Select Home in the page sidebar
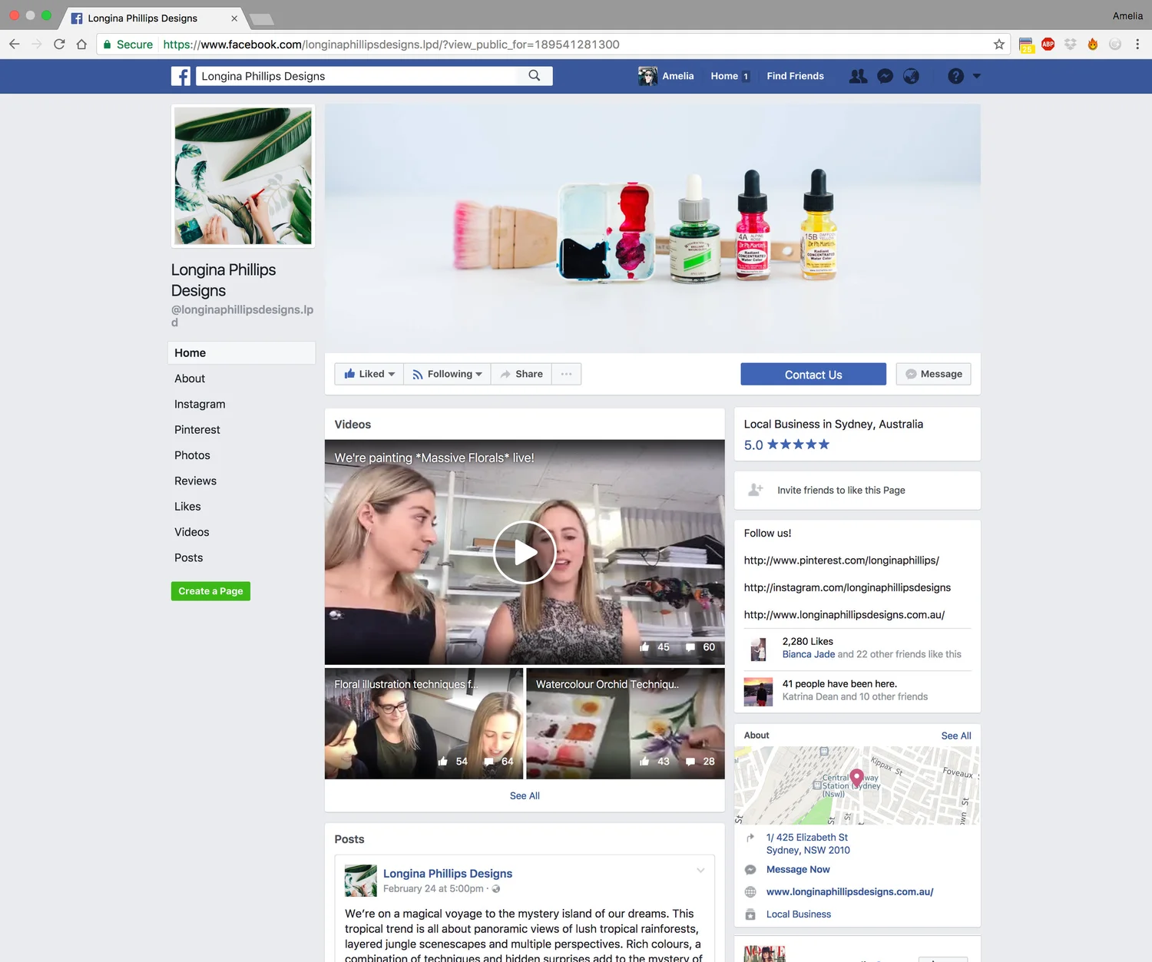Image resolution: width=1152 pixels, height=962 pixels. (241, 353)
